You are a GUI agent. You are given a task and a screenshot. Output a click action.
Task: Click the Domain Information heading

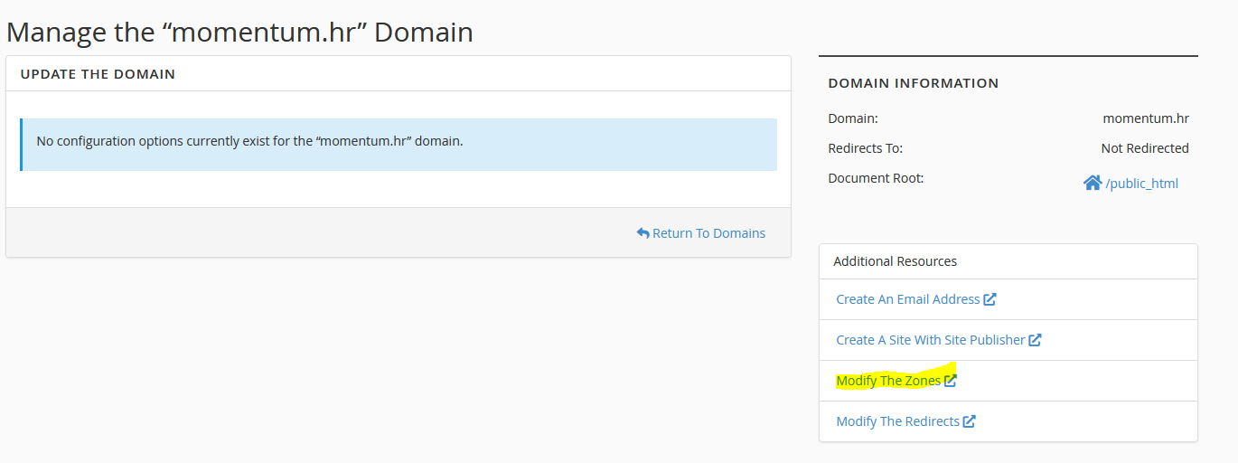click(913, 83)
